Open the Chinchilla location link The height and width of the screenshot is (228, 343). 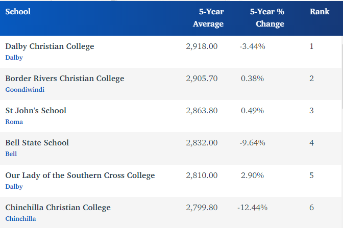(x=21, y=219)
